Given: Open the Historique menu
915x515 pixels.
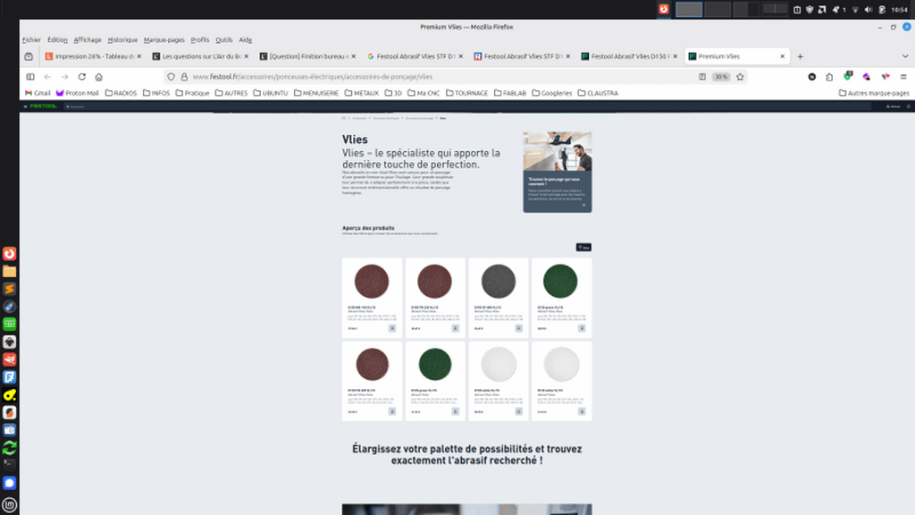Looking at the screenshot, I should (122, 40).
